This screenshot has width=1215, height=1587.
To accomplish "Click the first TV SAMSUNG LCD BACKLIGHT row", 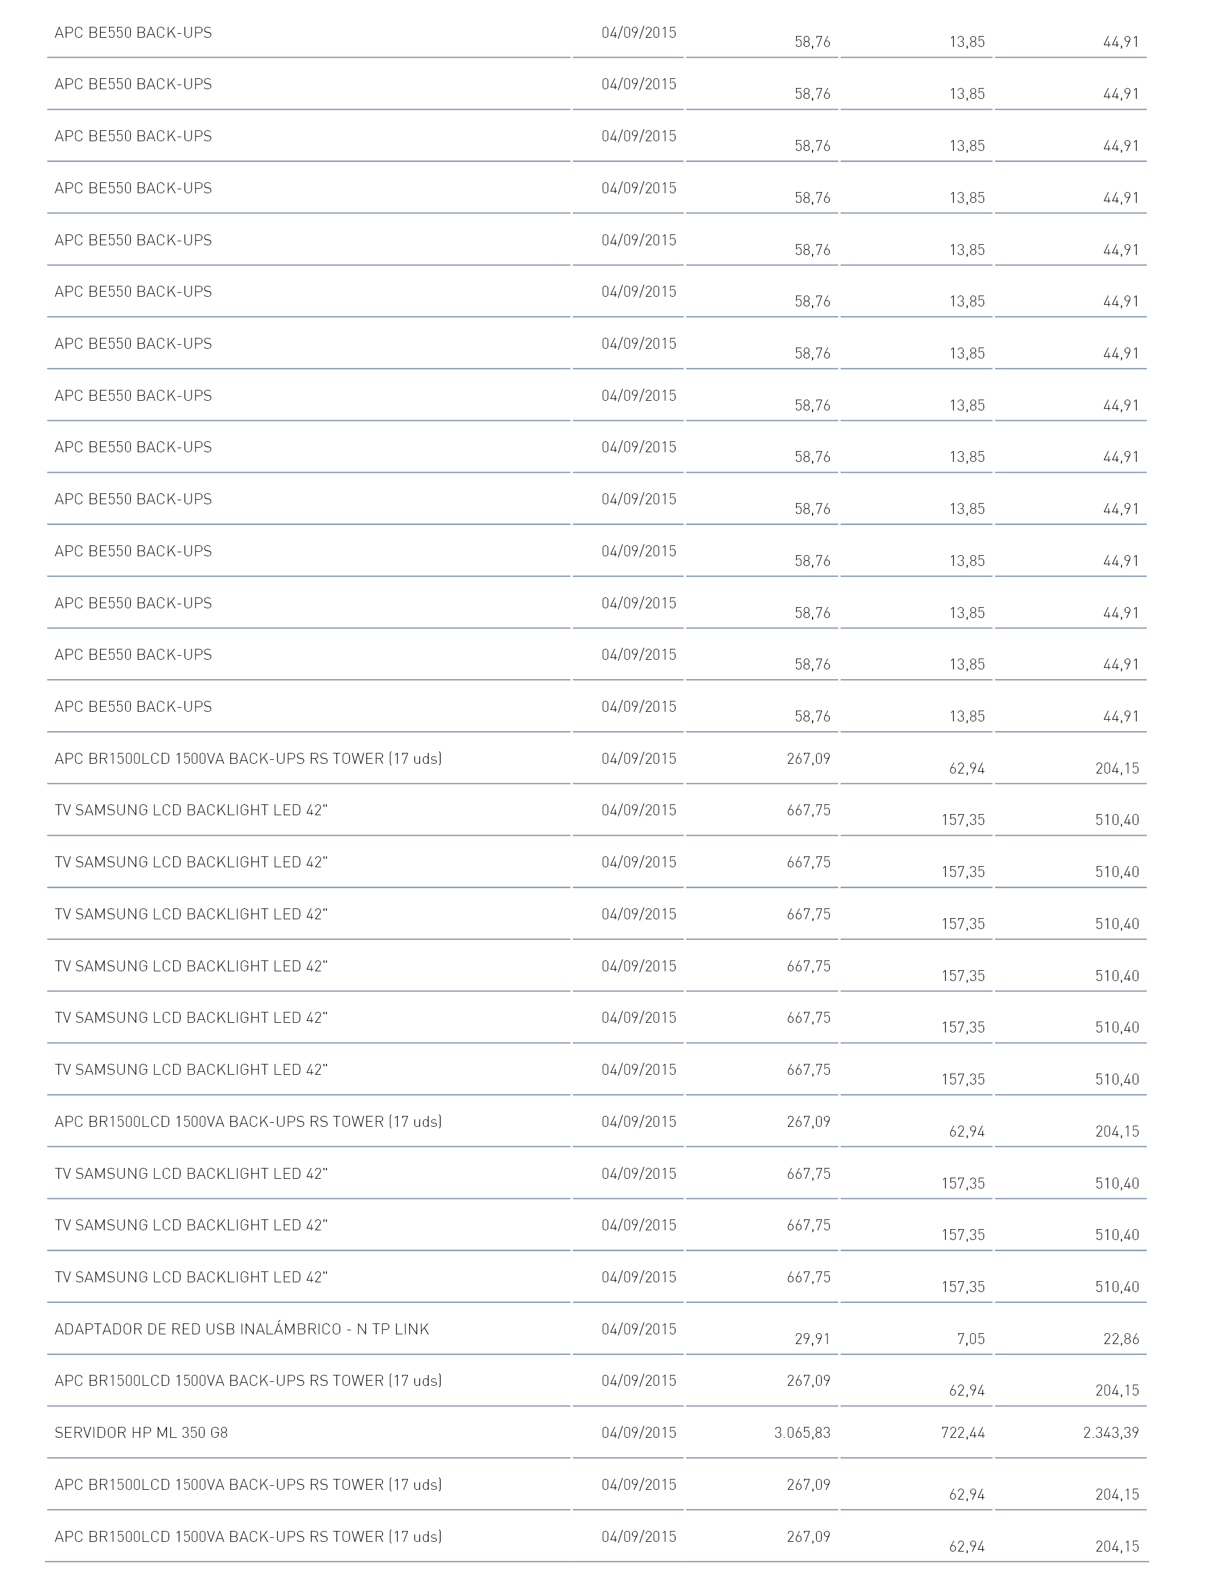I will pyautogui.click(x=191, y=810).
